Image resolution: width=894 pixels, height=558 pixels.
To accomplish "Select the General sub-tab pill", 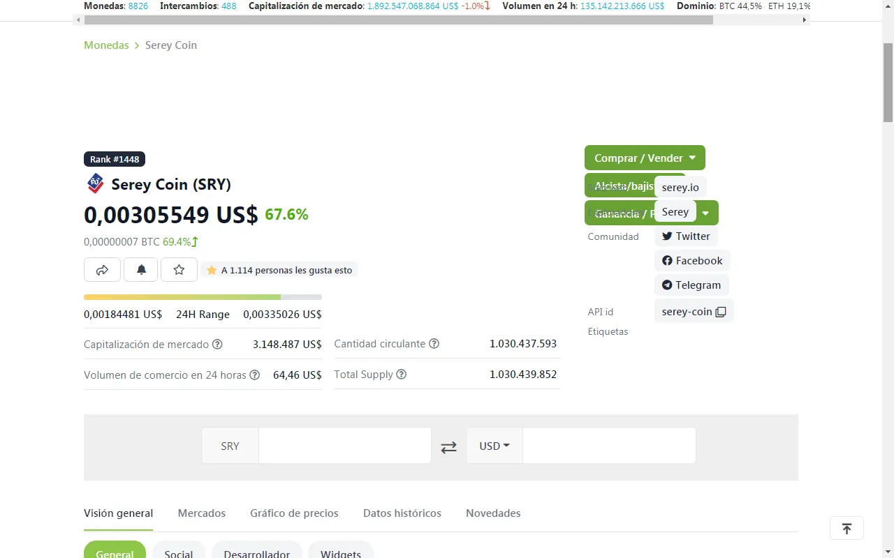I will coord(115,550).
